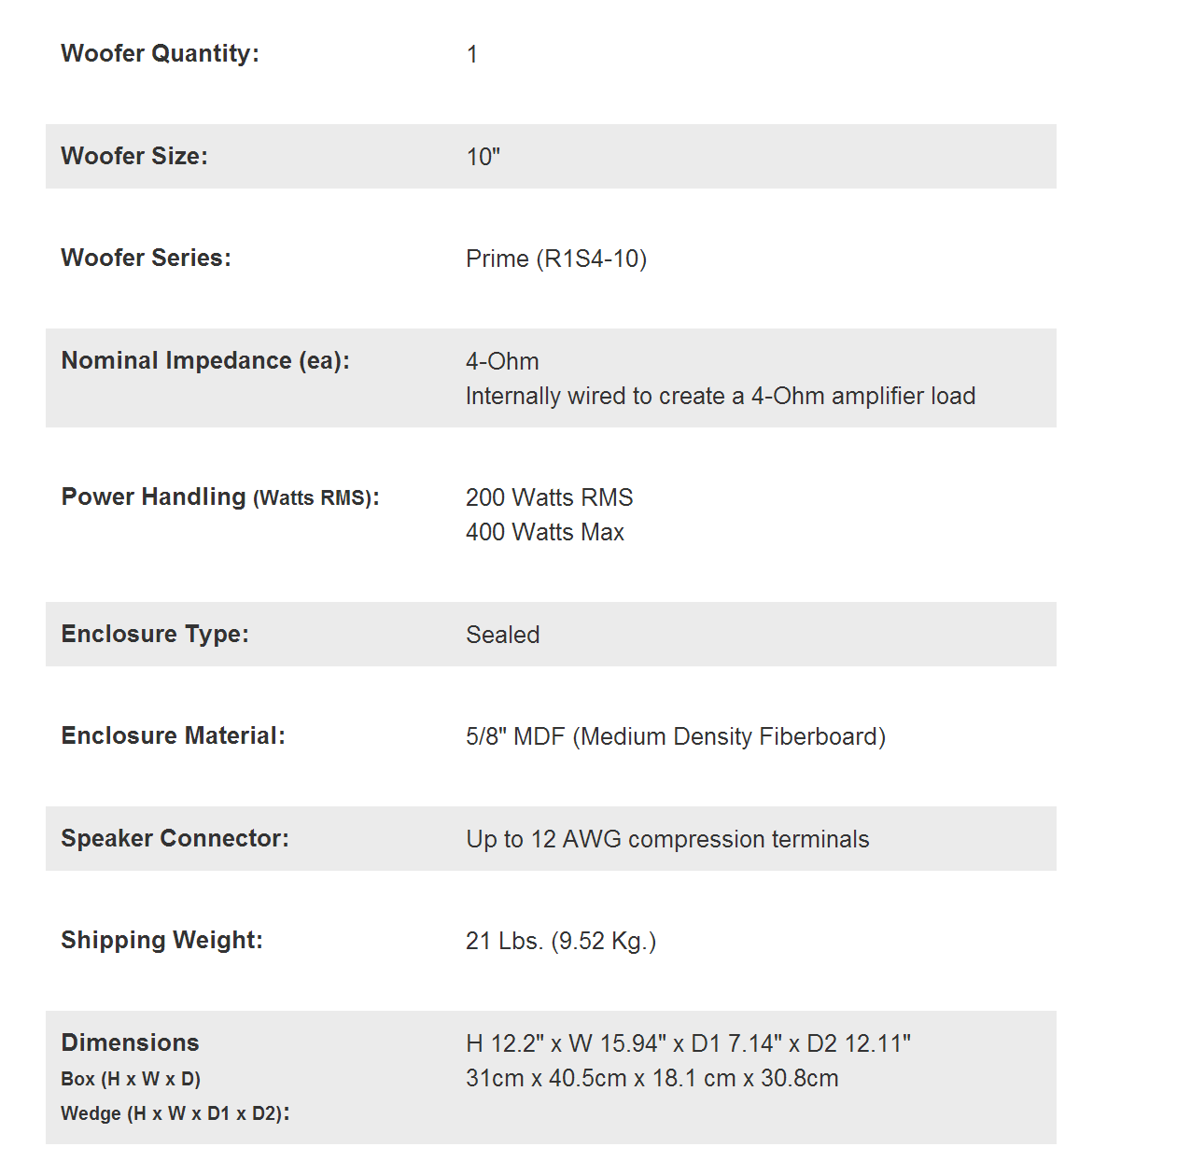Click the Woofer Size label
The image size is (1177, 1175).
(134, 156)
